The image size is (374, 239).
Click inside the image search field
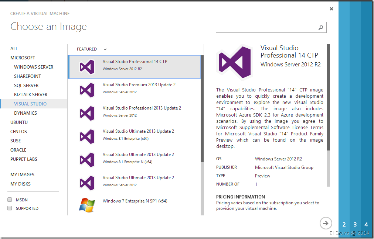[266, 27]
